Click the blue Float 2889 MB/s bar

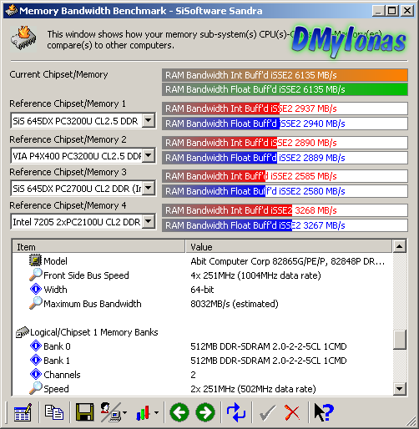(285, 158)
